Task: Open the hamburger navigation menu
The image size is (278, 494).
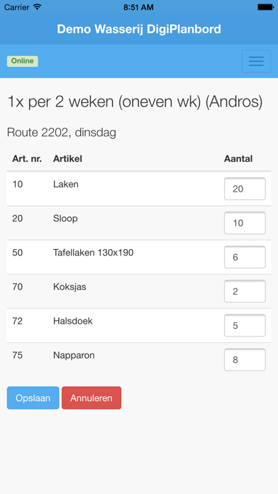Action: 256,61
